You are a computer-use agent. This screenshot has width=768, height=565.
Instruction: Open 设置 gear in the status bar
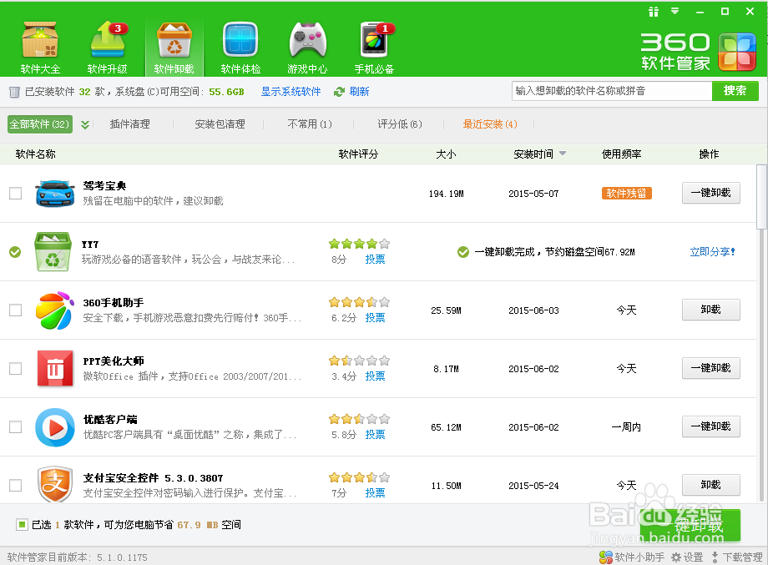point(687,557)
